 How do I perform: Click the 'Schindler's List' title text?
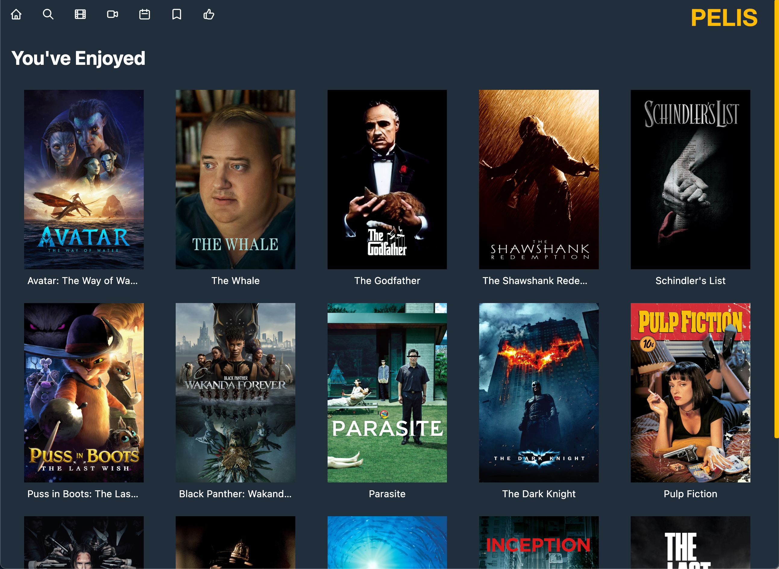(690, 281)
